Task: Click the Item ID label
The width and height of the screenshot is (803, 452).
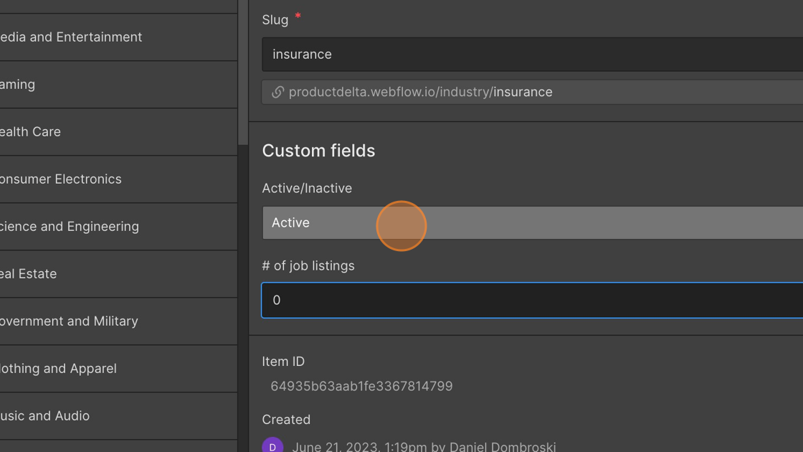Action: click(x=283, y=362)
